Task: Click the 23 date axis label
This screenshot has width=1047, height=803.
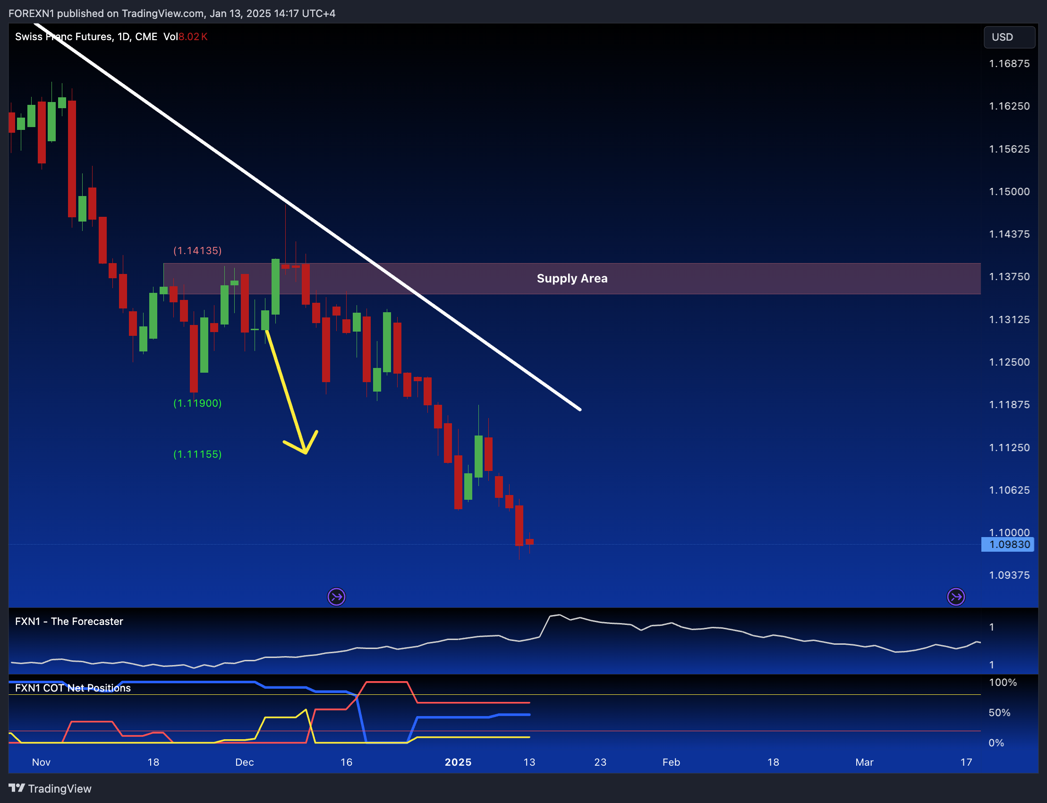Action: tap(600, 762)
